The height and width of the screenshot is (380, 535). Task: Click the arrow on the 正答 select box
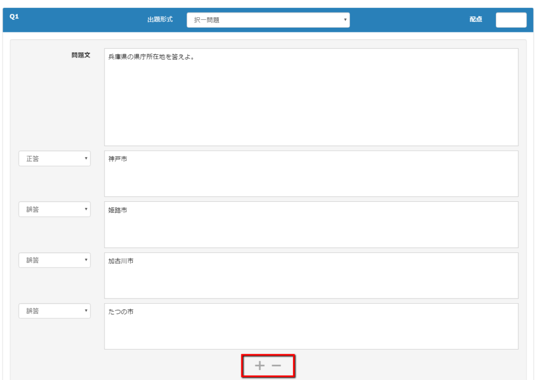point(86,159)
